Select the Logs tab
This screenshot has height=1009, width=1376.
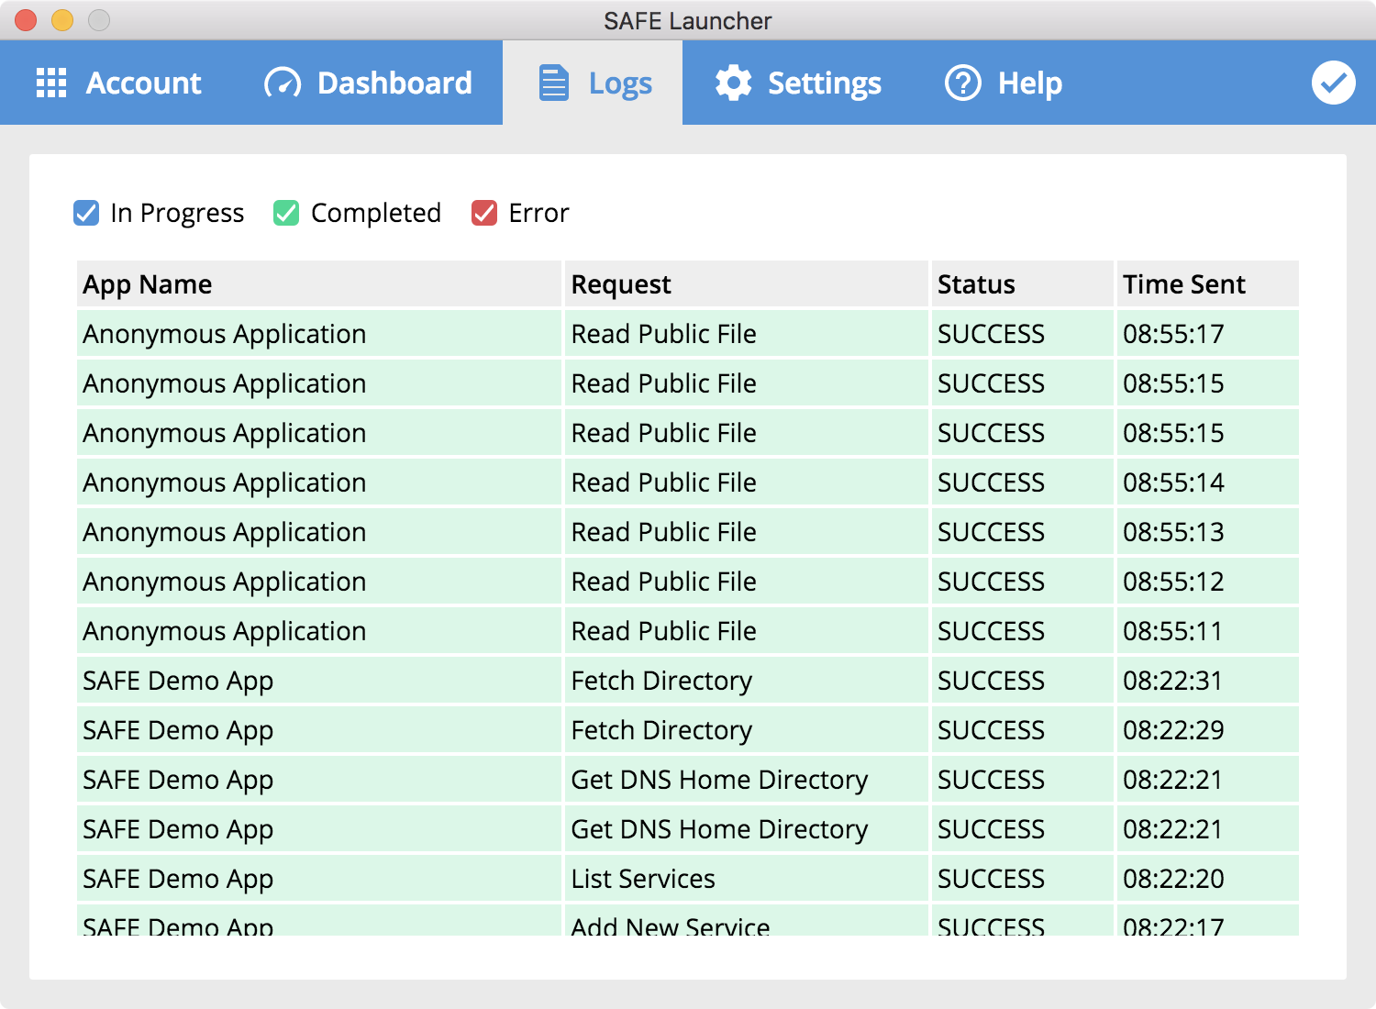point(593,83)
